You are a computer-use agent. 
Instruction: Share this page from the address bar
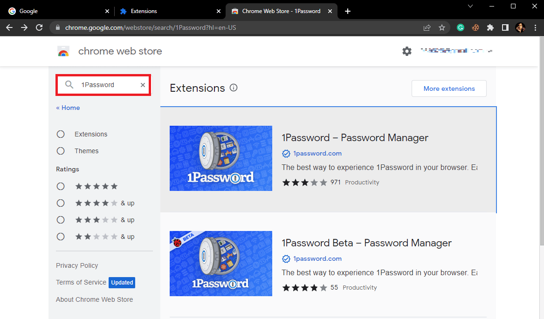(427, 28)
